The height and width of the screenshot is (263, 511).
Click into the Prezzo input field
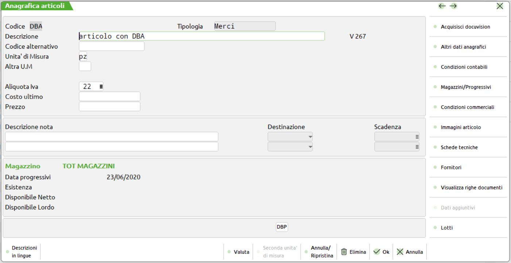[109, 107]
